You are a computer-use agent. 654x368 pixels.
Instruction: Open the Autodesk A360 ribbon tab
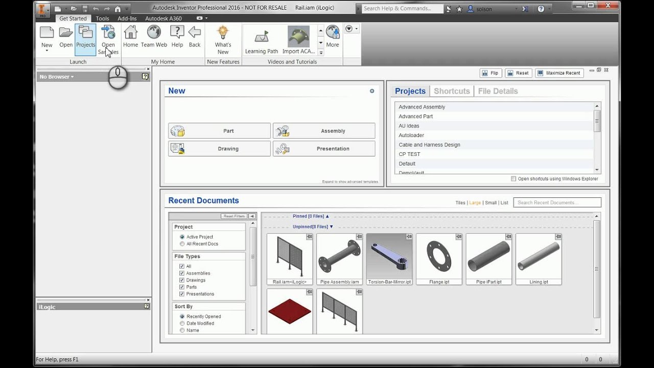pyautogui.click(x=163, y=18)
